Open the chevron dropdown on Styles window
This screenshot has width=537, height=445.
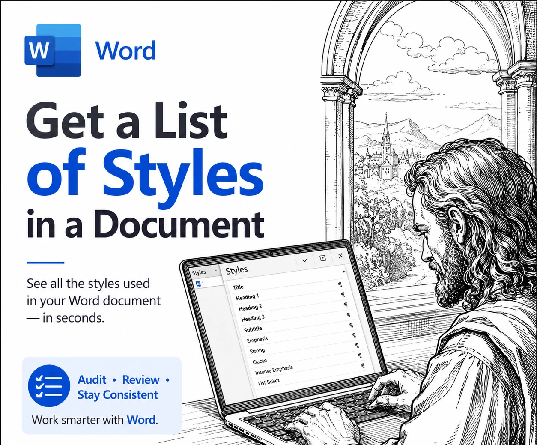pyautogui.click(x=304, y=260)
